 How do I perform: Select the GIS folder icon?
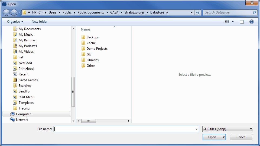pos(83,54)
